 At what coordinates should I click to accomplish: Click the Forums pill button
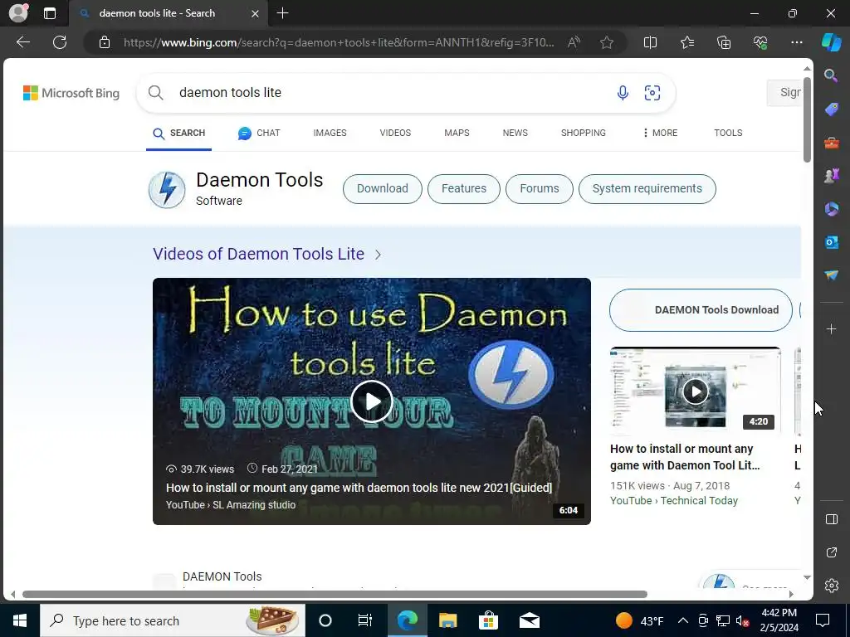click(x=539, y=189)
